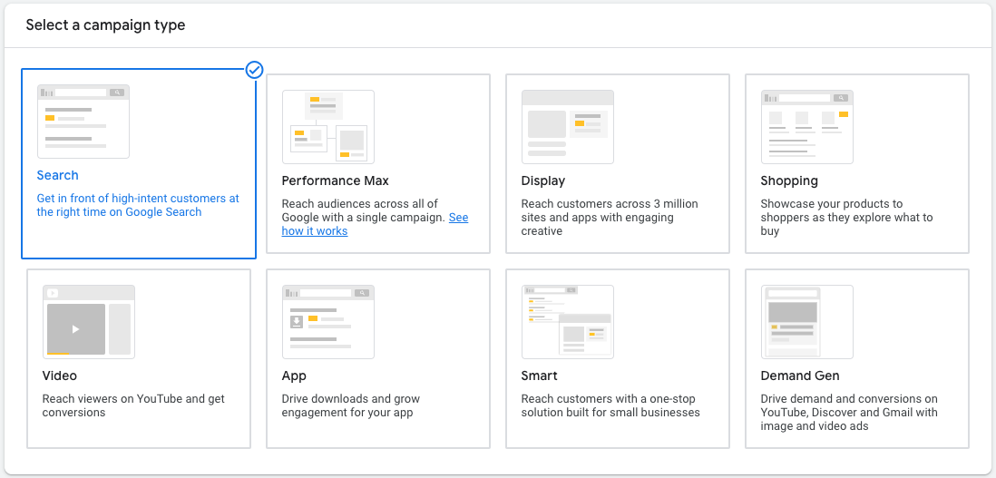The width and height of the screenshot is (996, 478).
Task: Choose the Performance Max title
Action: (x=336, y=180)
